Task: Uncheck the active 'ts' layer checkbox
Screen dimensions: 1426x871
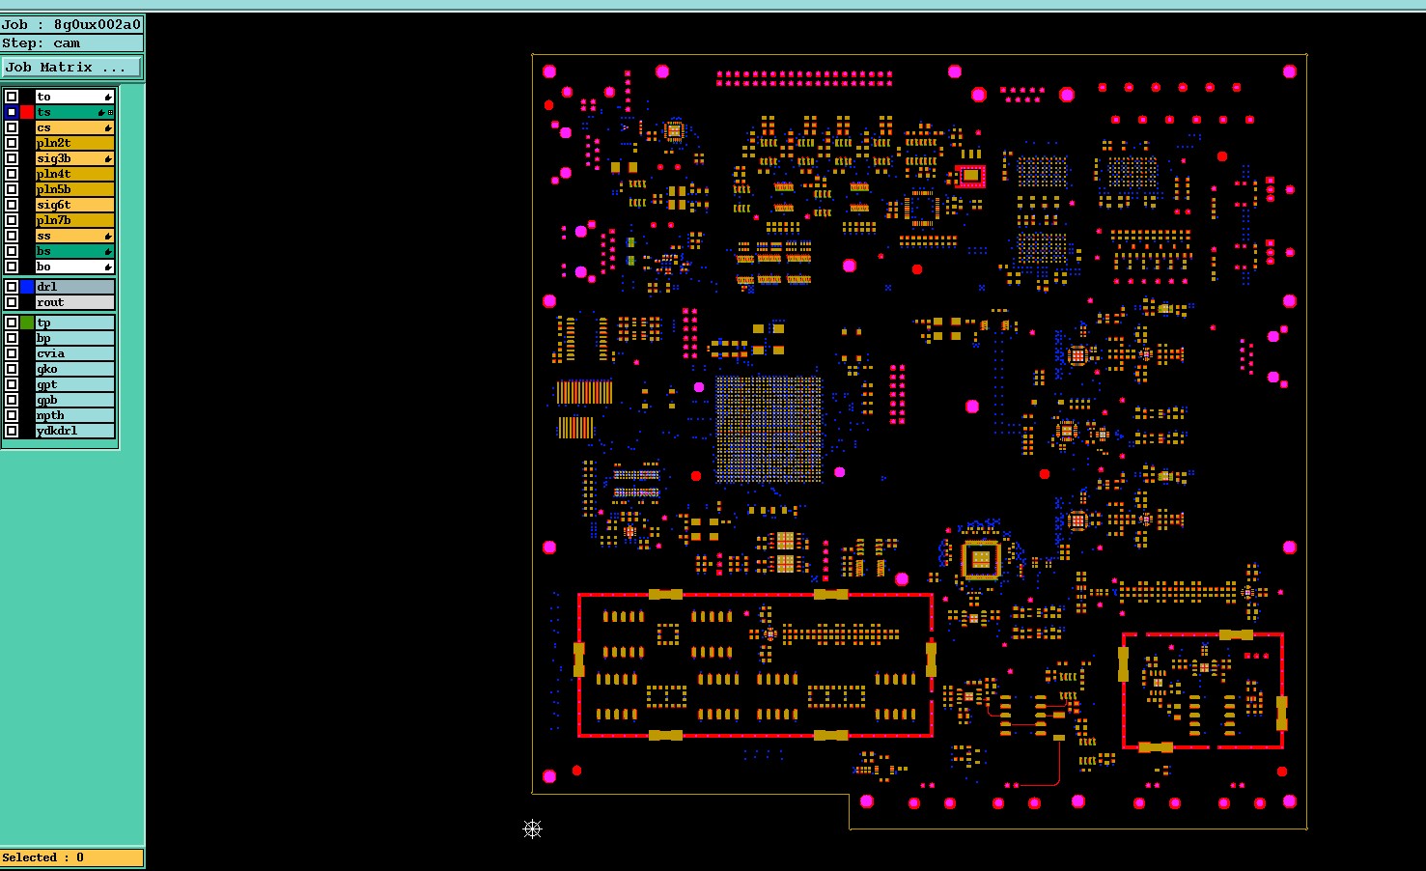Action: [x=12, y=112]
